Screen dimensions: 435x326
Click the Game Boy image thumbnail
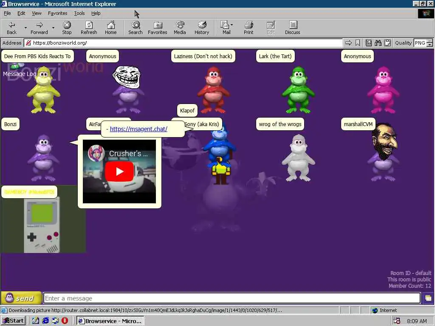pyautogui.click(x=43, y=225)
